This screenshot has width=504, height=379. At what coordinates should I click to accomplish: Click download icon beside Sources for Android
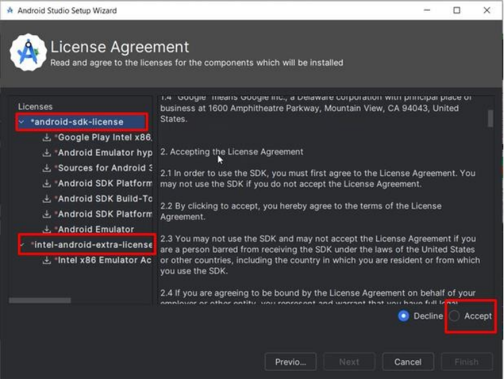coord(47,168)
